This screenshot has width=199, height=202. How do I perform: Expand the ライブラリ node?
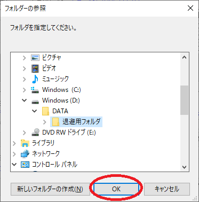14,143
